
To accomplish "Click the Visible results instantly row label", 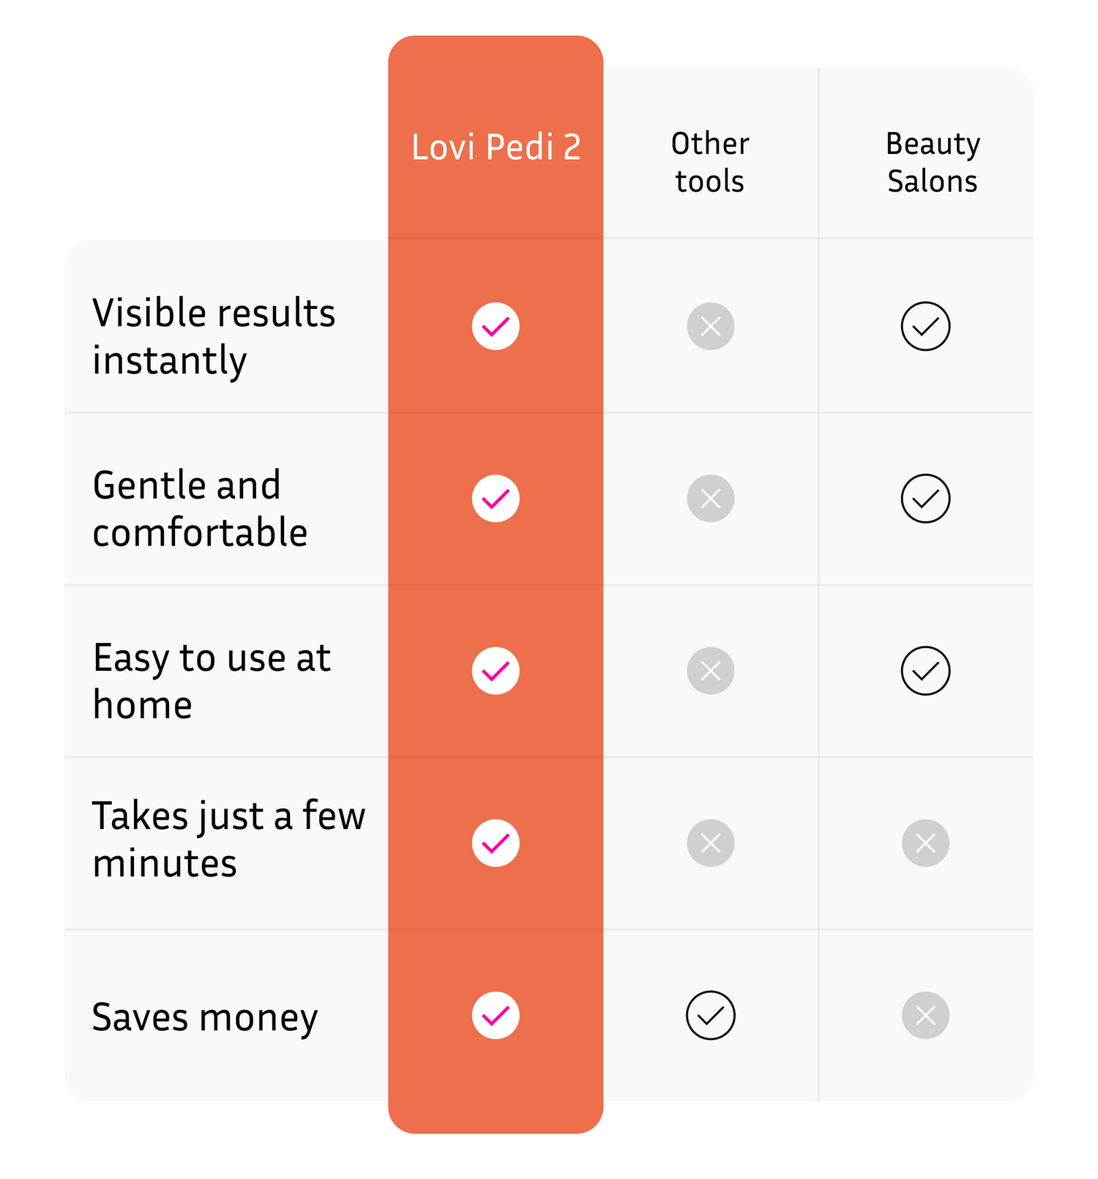I will click(x=214, y=336).
